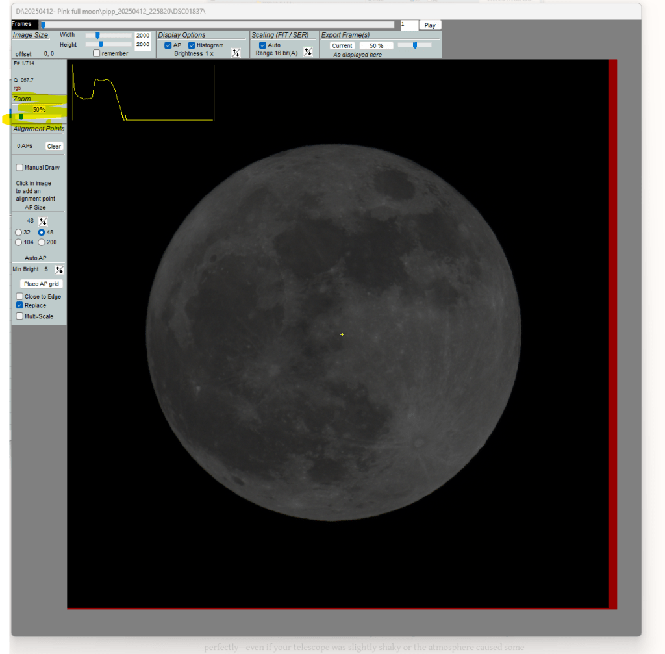Choose AP size 200 radio option
This screenshot has width=665, height=654.
tap(42, 242)
